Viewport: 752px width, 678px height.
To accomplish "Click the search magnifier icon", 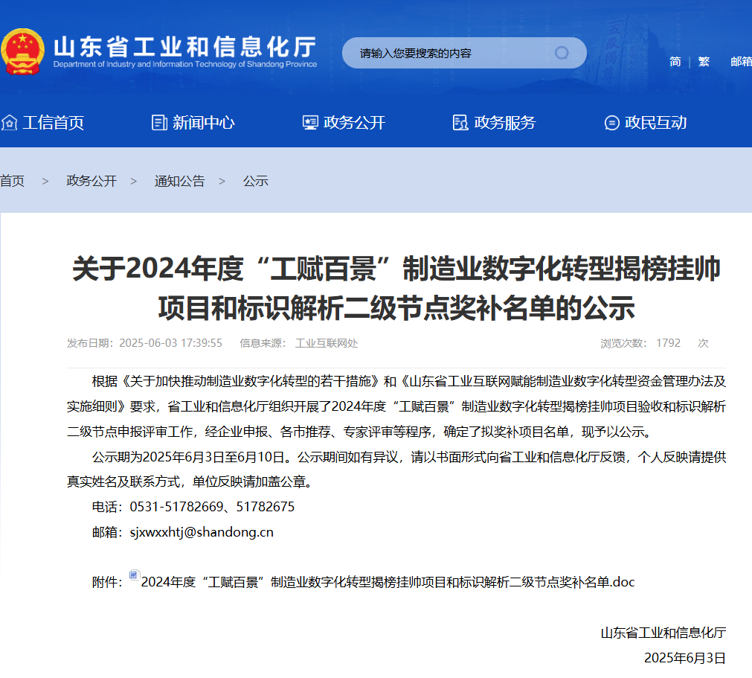I will tap(562, 53).
